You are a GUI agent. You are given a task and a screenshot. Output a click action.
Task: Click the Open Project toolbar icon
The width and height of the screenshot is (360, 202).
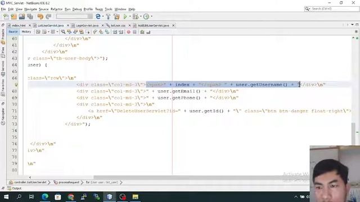[x=22, y=16]
